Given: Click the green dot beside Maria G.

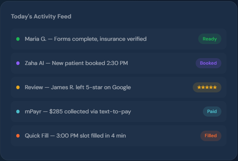Looking at the screenshot, I should (x=18, y=39).
